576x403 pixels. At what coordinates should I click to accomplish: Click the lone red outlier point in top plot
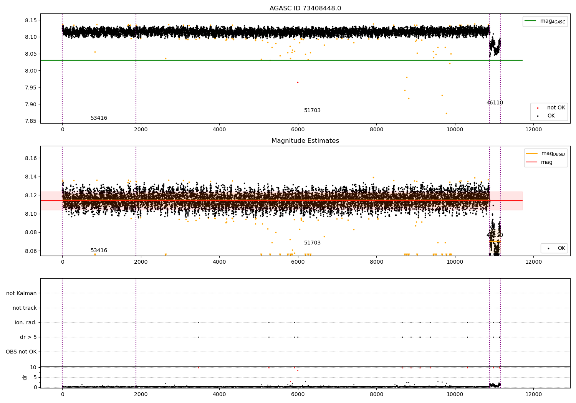298,82
